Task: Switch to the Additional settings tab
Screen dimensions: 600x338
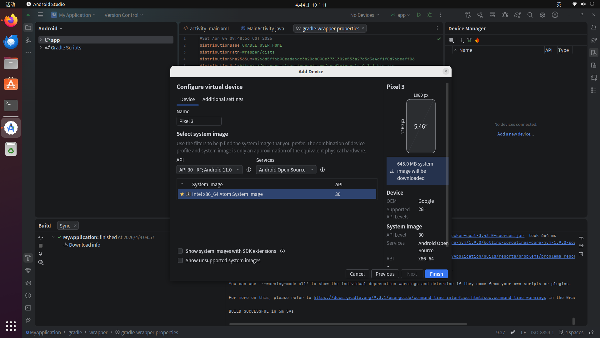Action: coord(223,99)
